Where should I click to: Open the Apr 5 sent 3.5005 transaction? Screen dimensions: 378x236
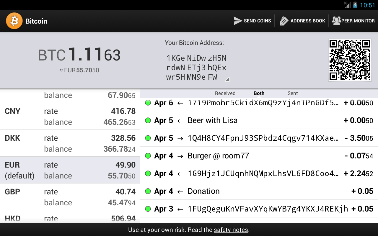259,138
